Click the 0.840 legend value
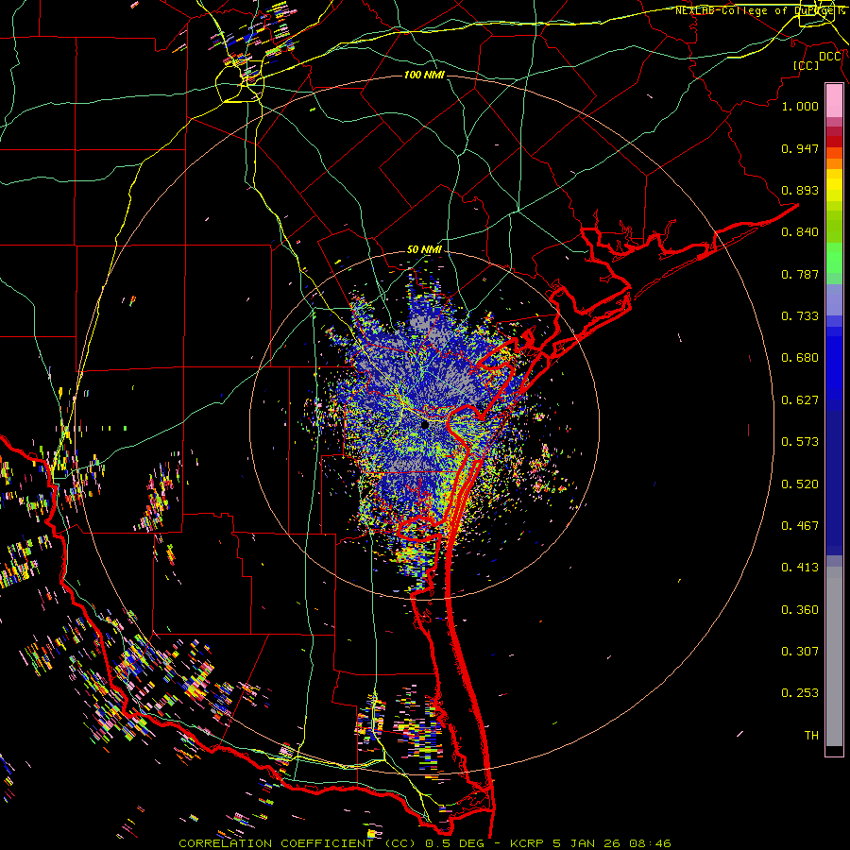This screenshot has height=850, width=850. pyautogui.click(x=800, y=232)
